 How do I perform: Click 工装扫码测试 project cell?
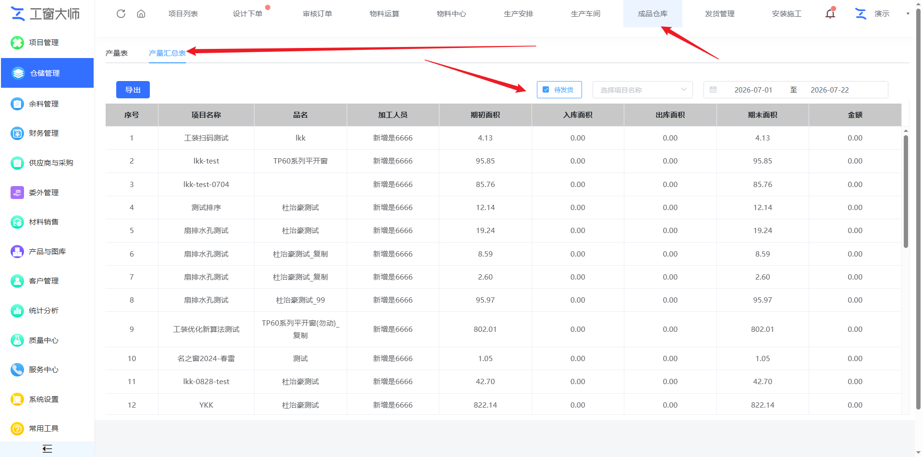(206, 138)
